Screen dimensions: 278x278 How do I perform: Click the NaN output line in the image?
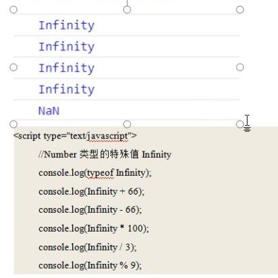coord(49,111)
